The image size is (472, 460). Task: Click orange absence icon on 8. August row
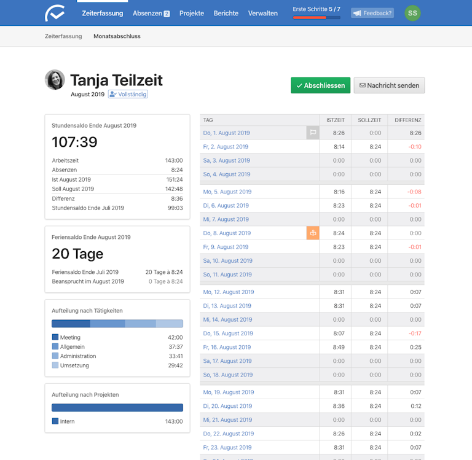click(x=313, y=233)
